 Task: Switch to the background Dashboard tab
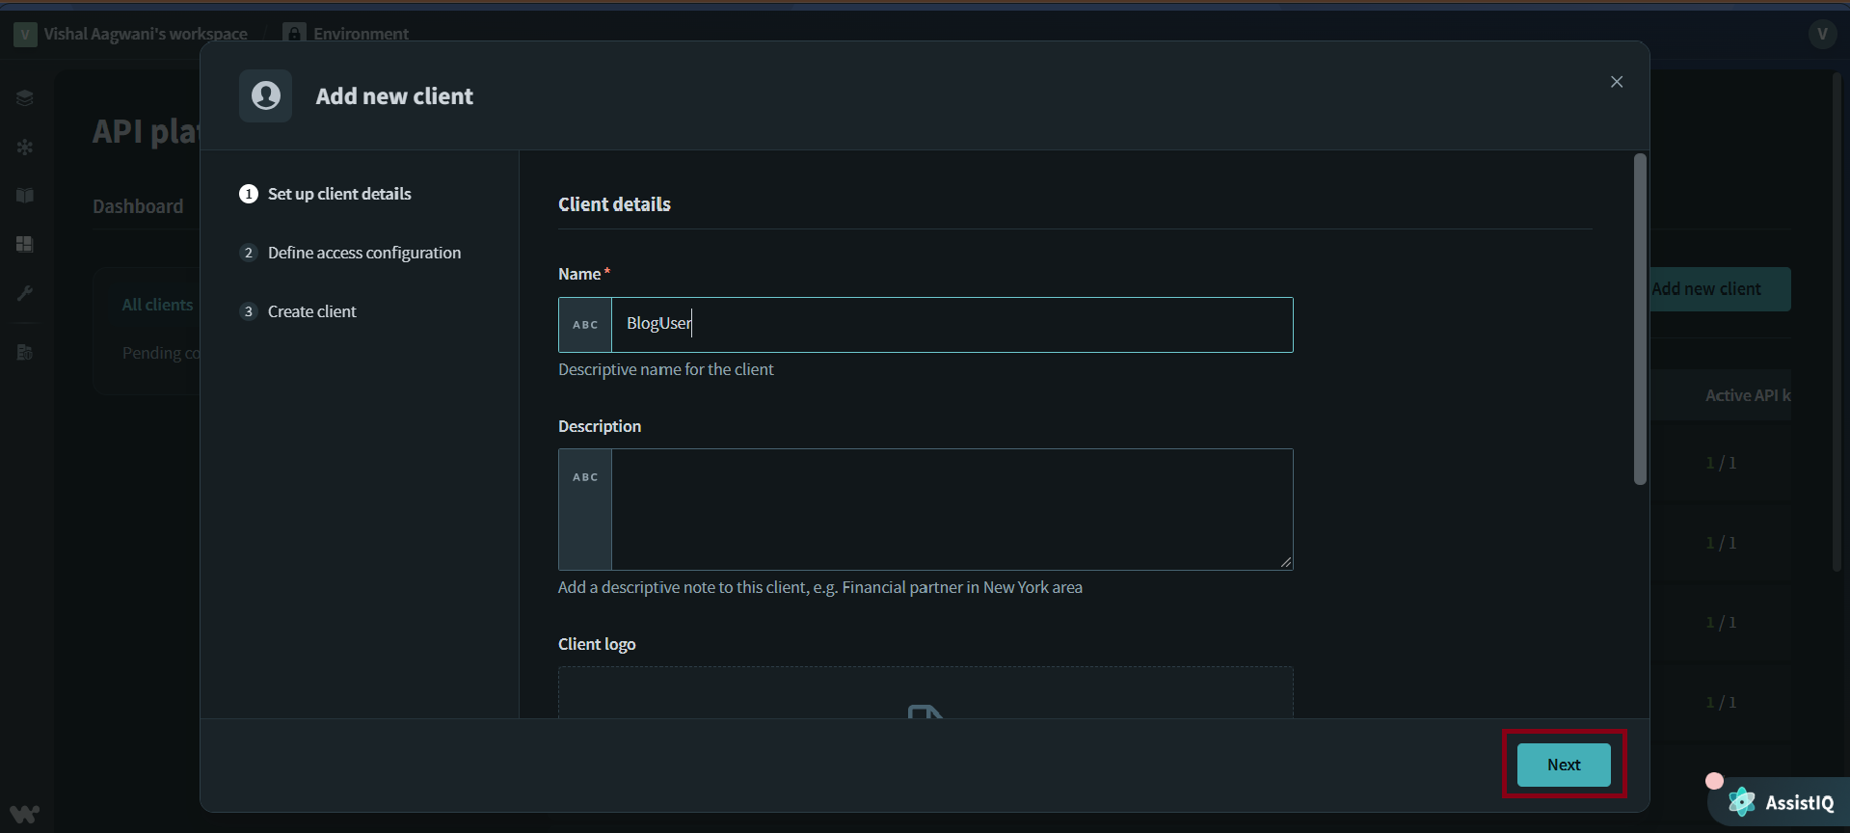(x=138, y=206)
